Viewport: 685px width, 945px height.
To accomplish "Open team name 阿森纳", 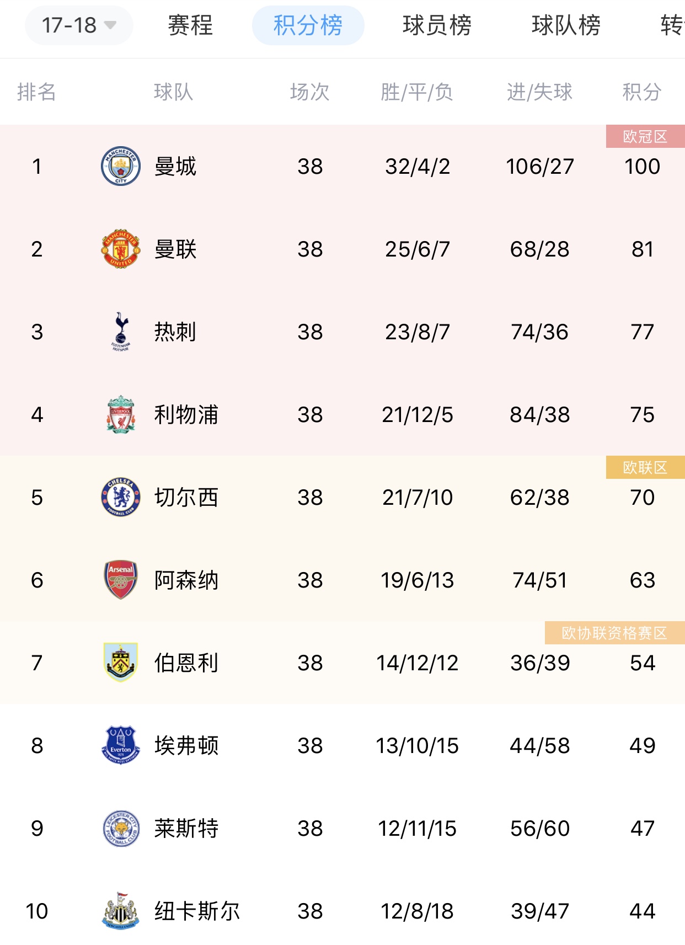I will [186, 580].
